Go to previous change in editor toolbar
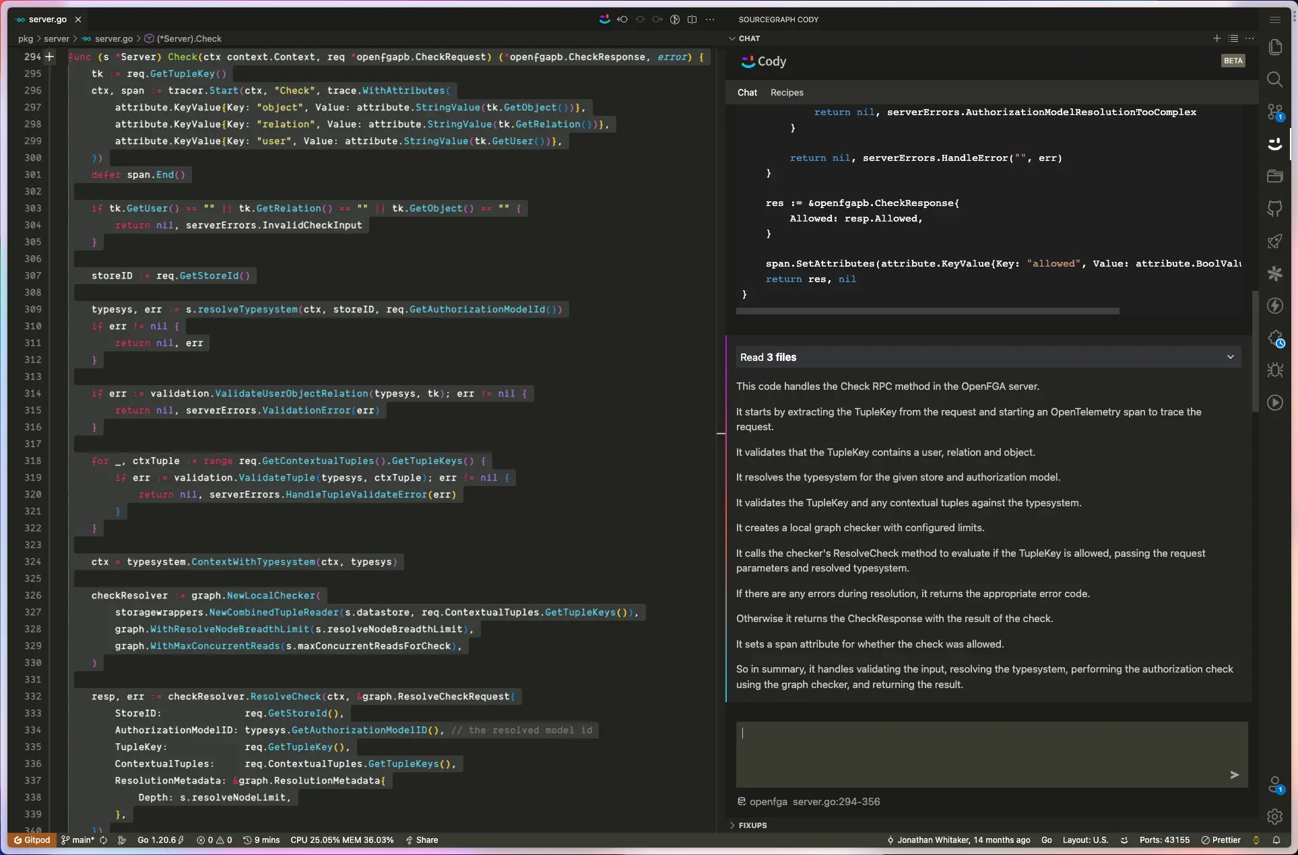The image size is (1298, 855). [622, 20]
